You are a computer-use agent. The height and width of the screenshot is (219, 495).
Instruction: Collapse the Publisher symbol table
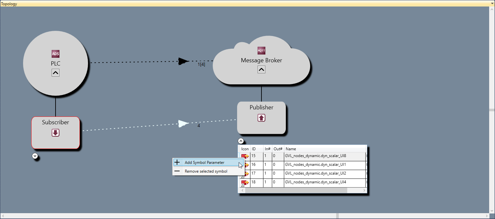(x=241, y=141)
